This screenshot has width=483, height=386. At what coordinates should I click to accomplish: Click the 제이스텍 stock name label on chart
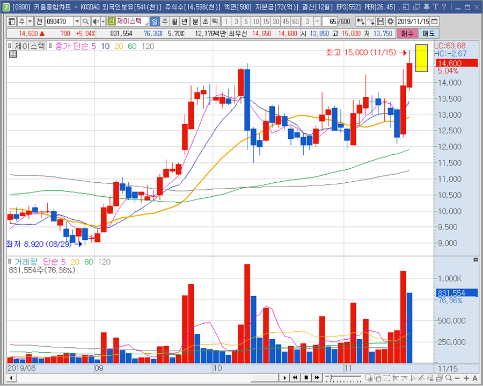[x=30, y=46]
